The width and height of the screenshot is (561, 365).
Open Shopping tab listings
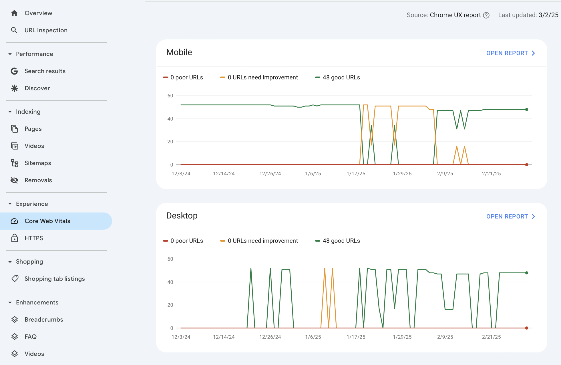click(54, 278)
